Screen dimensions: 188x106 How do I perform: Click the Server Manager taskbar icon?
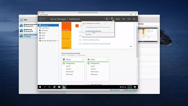[64, 87]
